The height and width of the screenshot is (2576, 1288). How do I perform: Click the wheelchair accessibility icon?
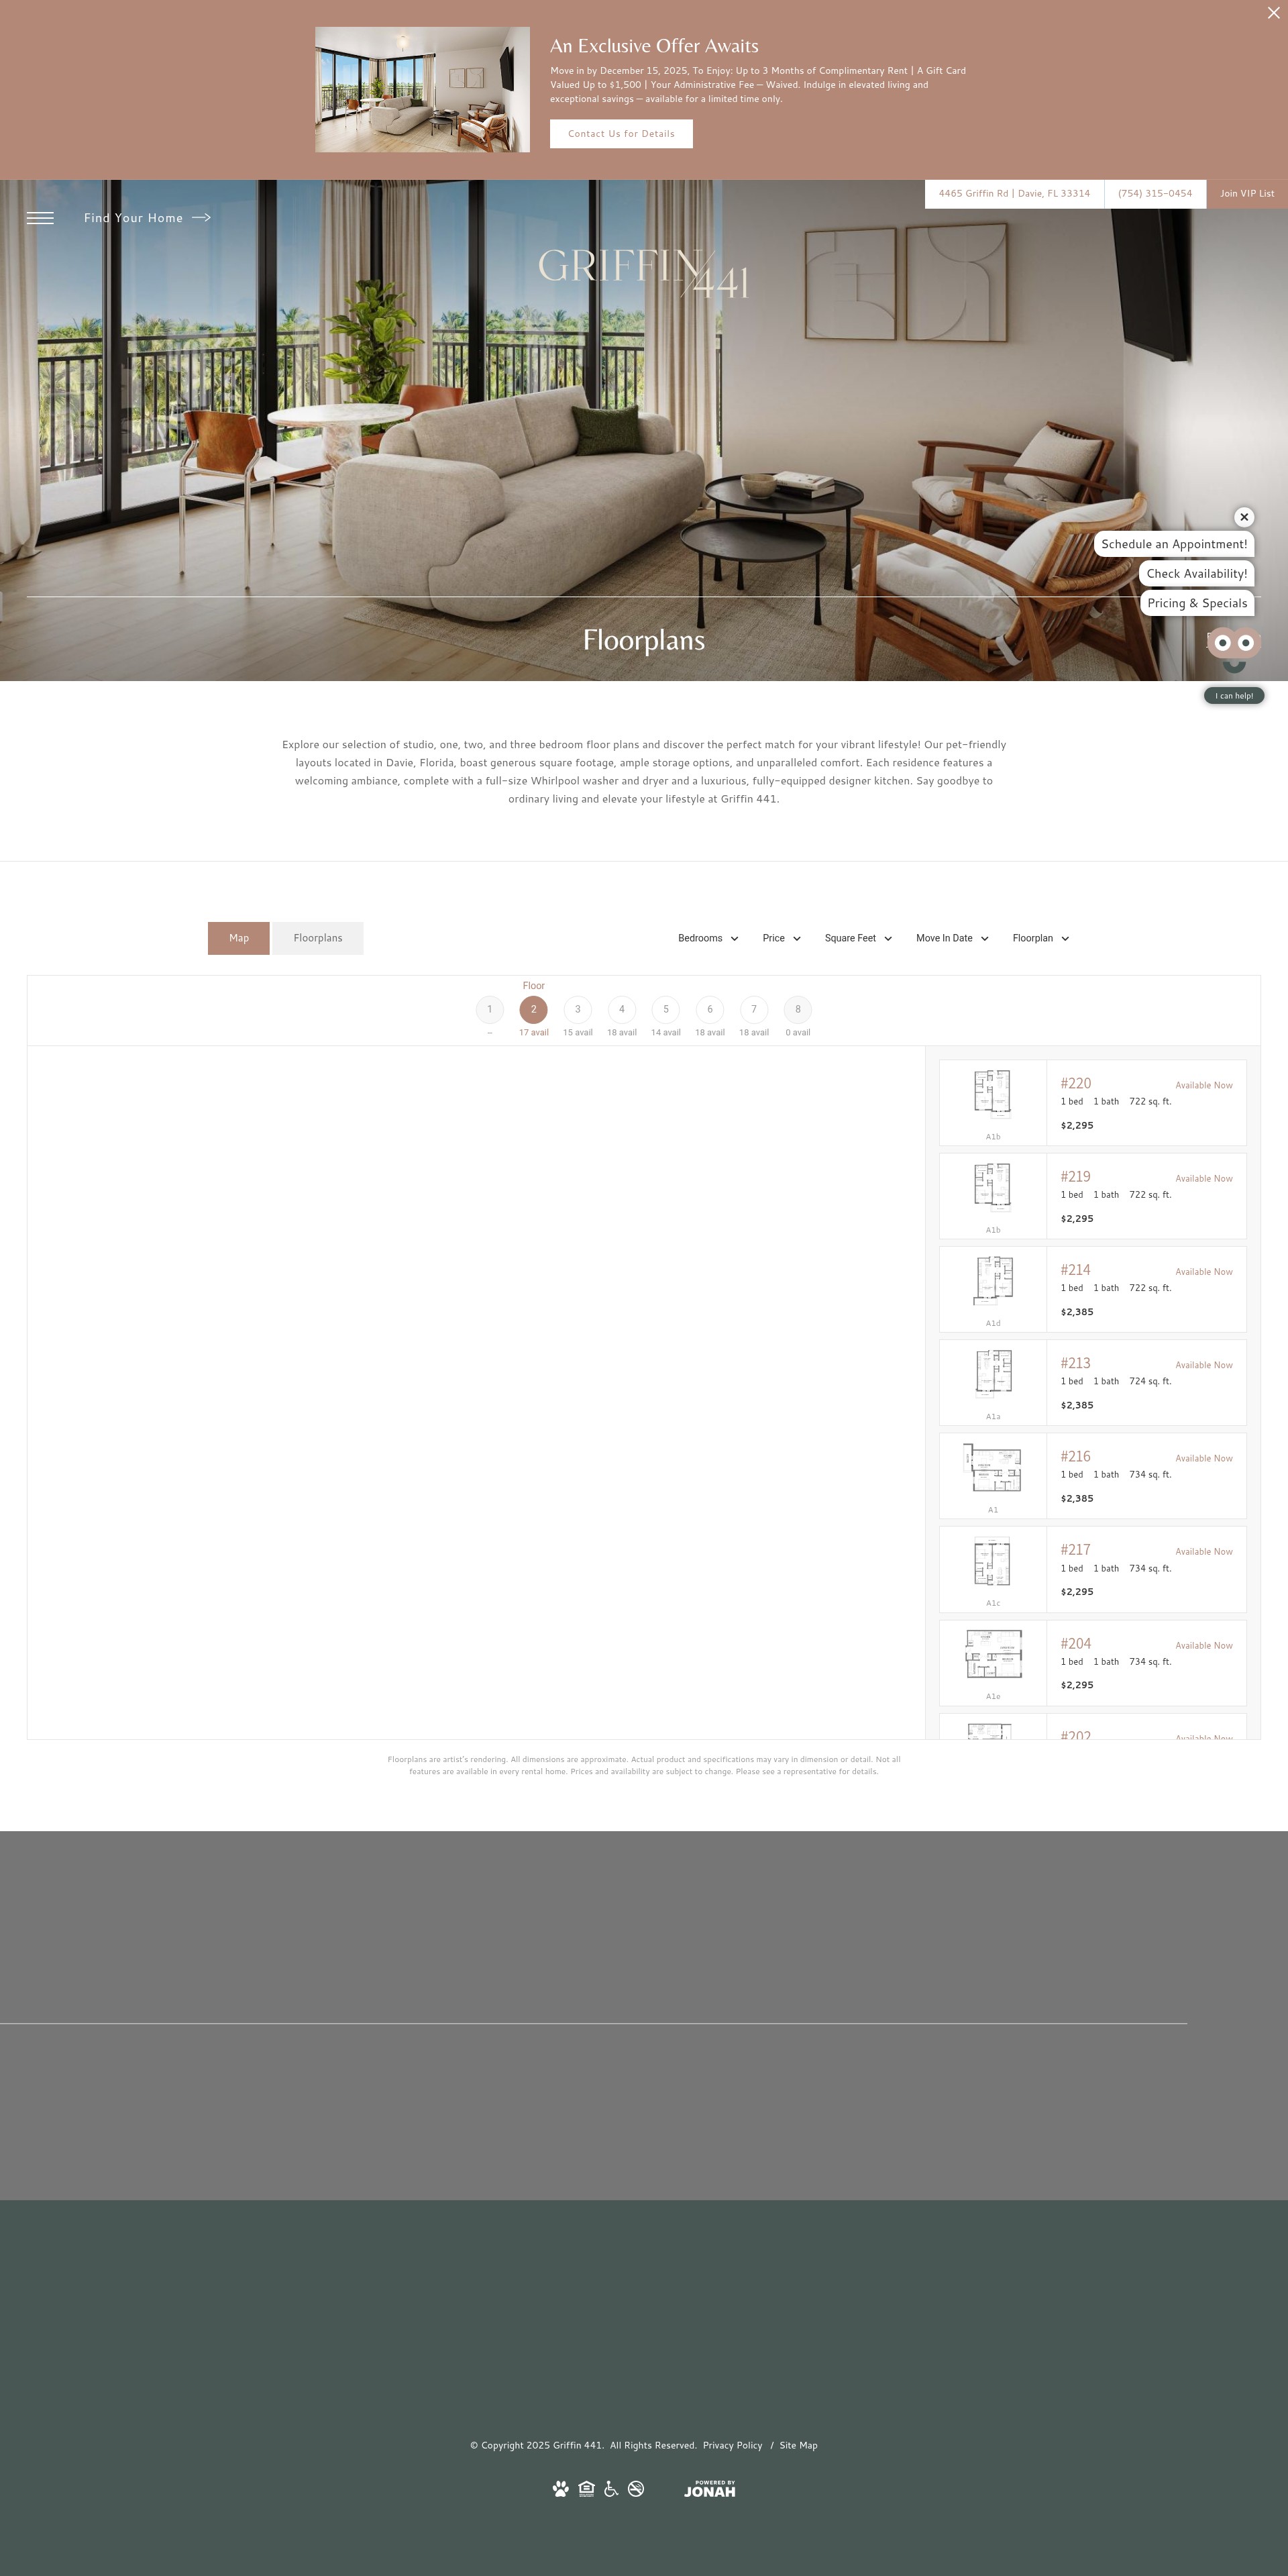[x=611, y=2489]
